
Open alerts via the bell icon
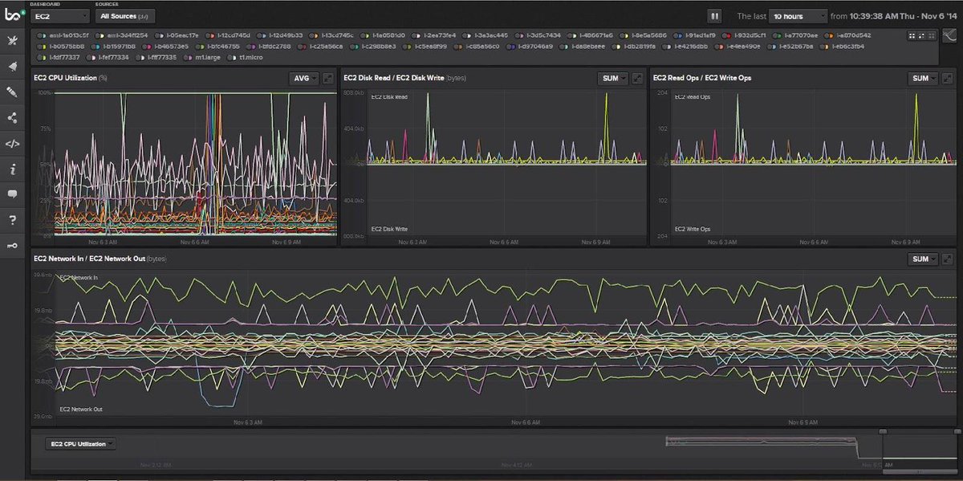[x=13, y=66]
